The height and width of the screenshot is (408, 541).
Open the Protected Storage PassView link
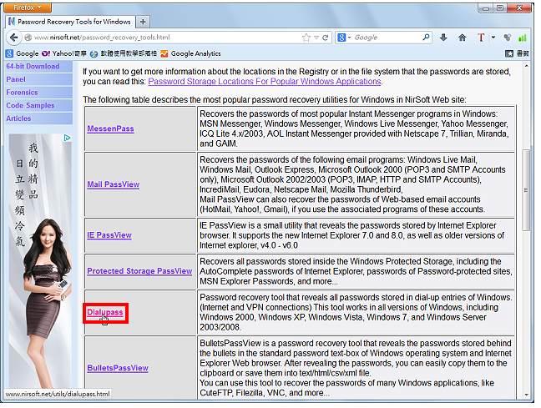pos(139,271)
